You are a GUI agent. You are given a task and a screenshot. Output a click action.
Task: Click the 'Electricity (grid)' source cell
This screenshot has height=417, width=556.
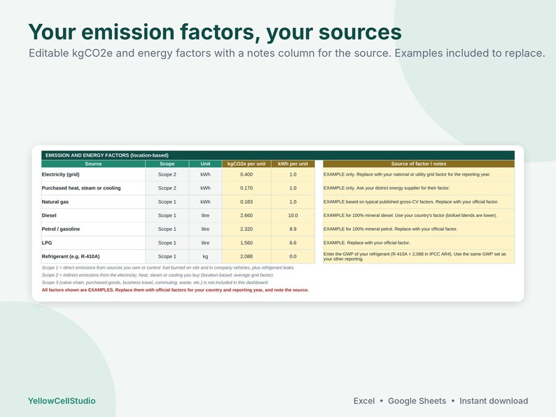93,174
